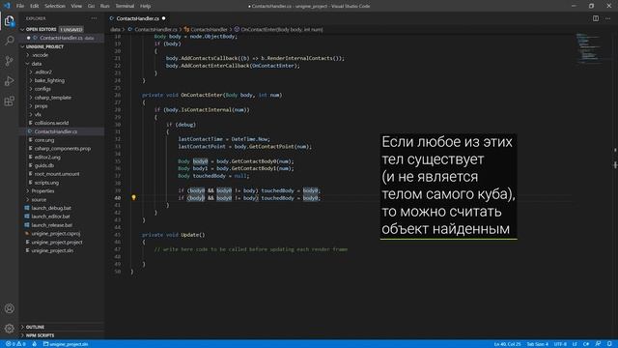Viewport: 618px width, 348px height.
Task: Open Accounts menu in activity bar
Action: click(9, 308)
